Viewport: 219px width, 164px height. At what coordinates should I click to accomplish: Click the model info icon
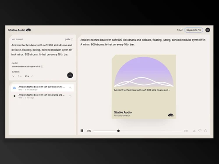point(42,66)
